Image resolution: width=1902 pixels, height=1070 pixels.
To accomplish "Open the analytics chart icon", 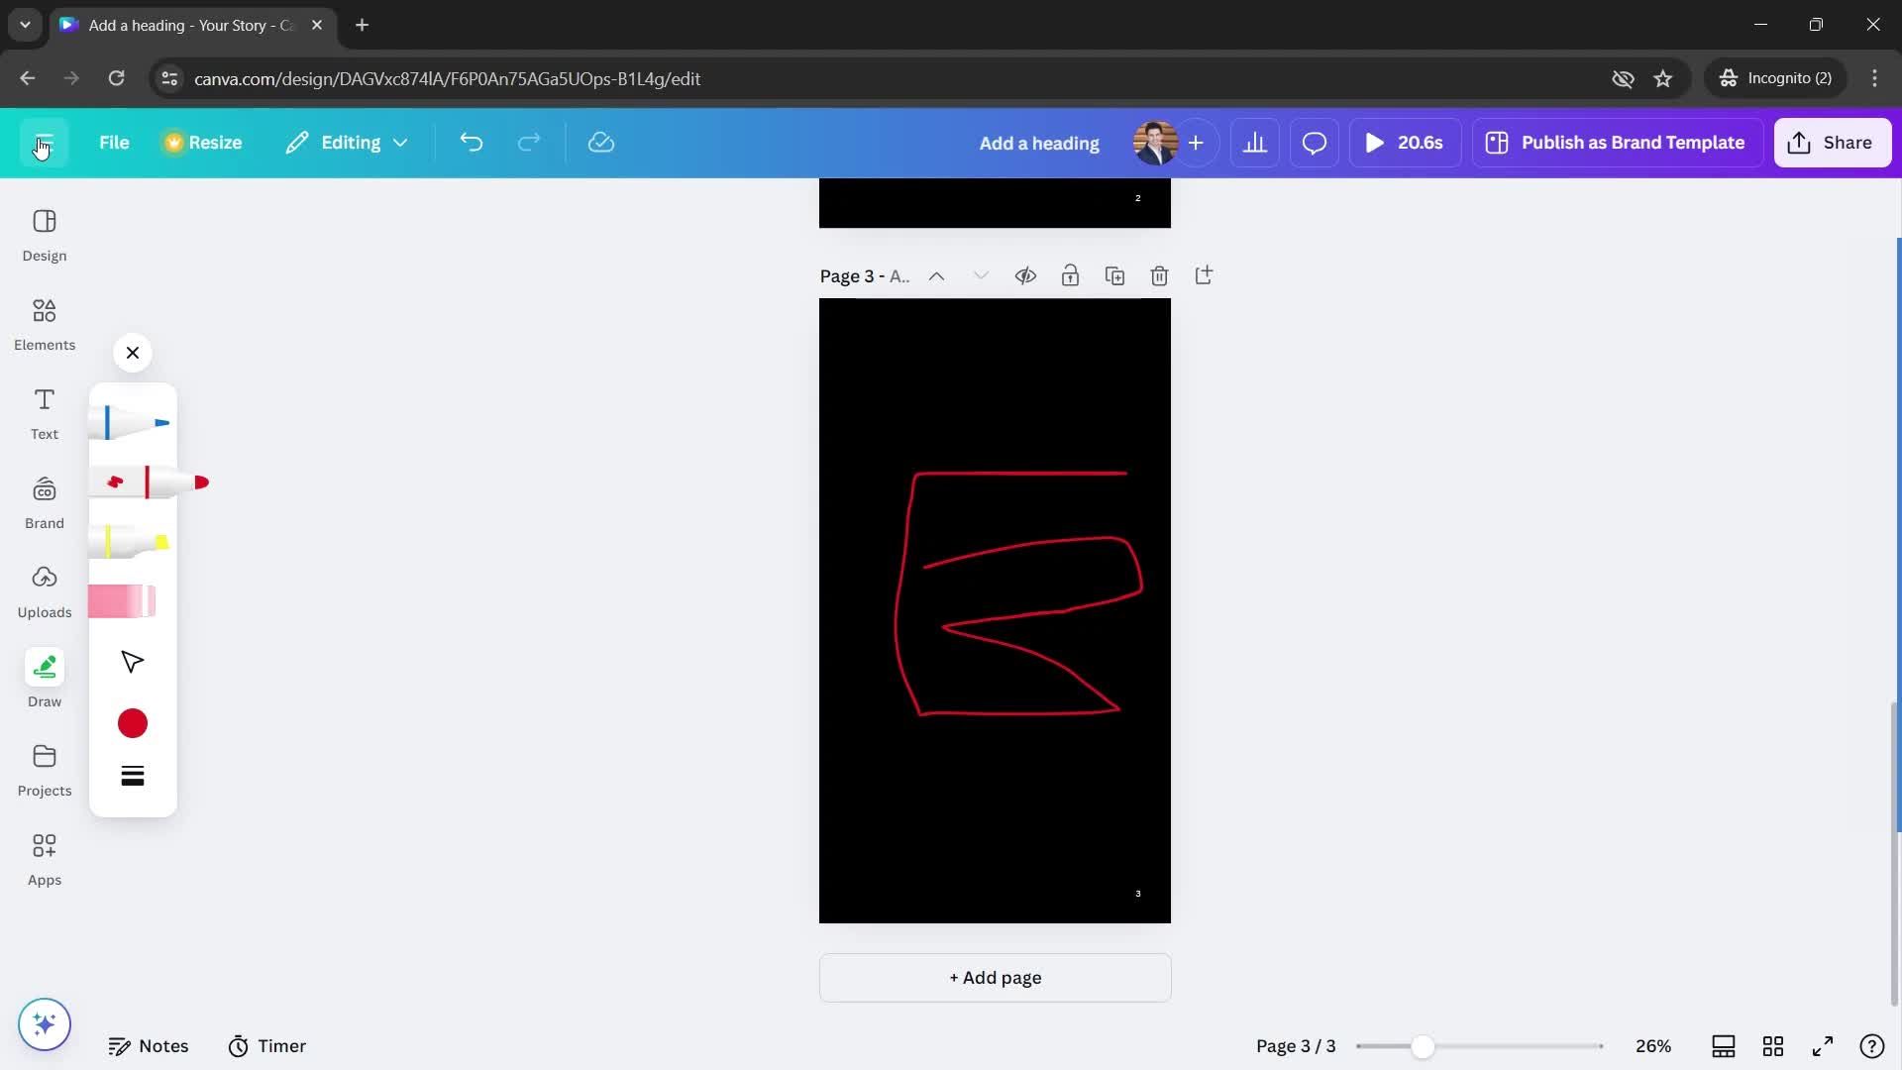I will 1255,143.
